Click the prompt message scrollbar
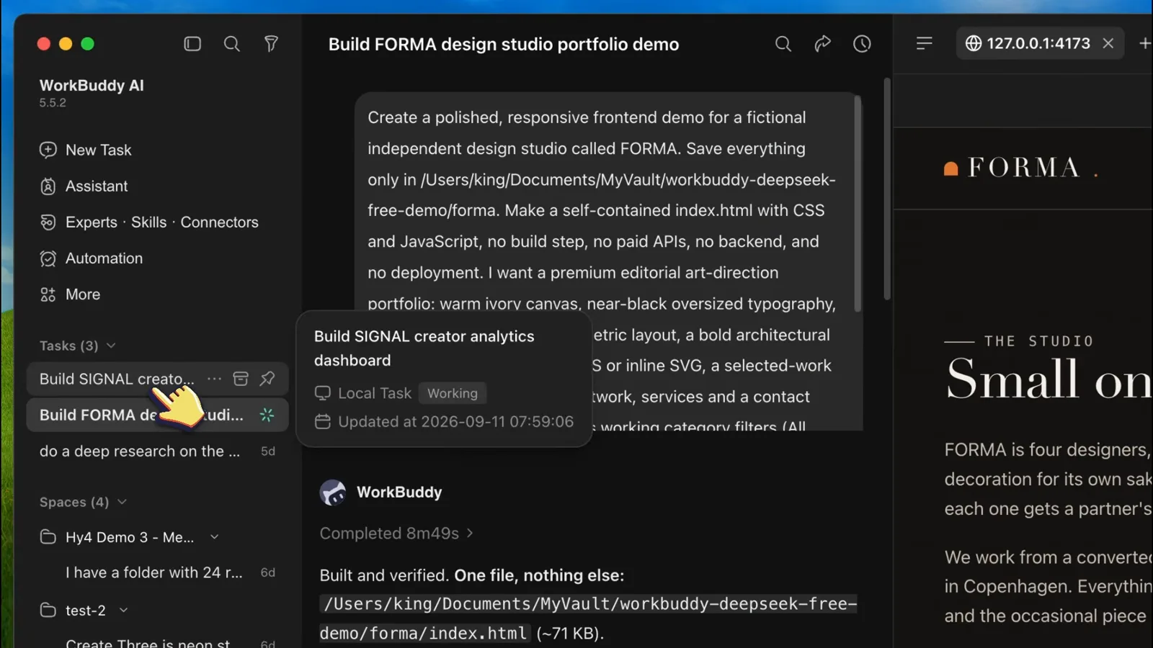1153x648 pixels. click(858, 205)
